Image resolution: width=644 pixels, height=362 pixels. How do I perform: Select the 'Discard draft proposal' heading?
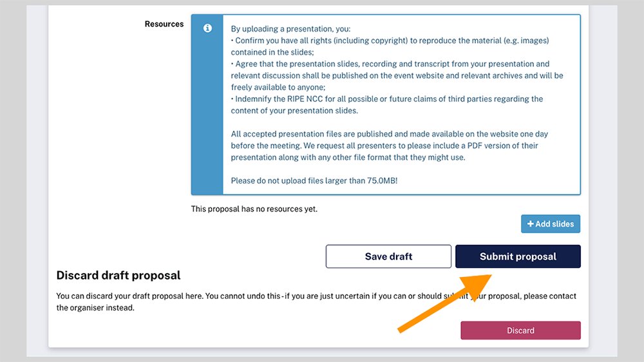pos(118,276)
